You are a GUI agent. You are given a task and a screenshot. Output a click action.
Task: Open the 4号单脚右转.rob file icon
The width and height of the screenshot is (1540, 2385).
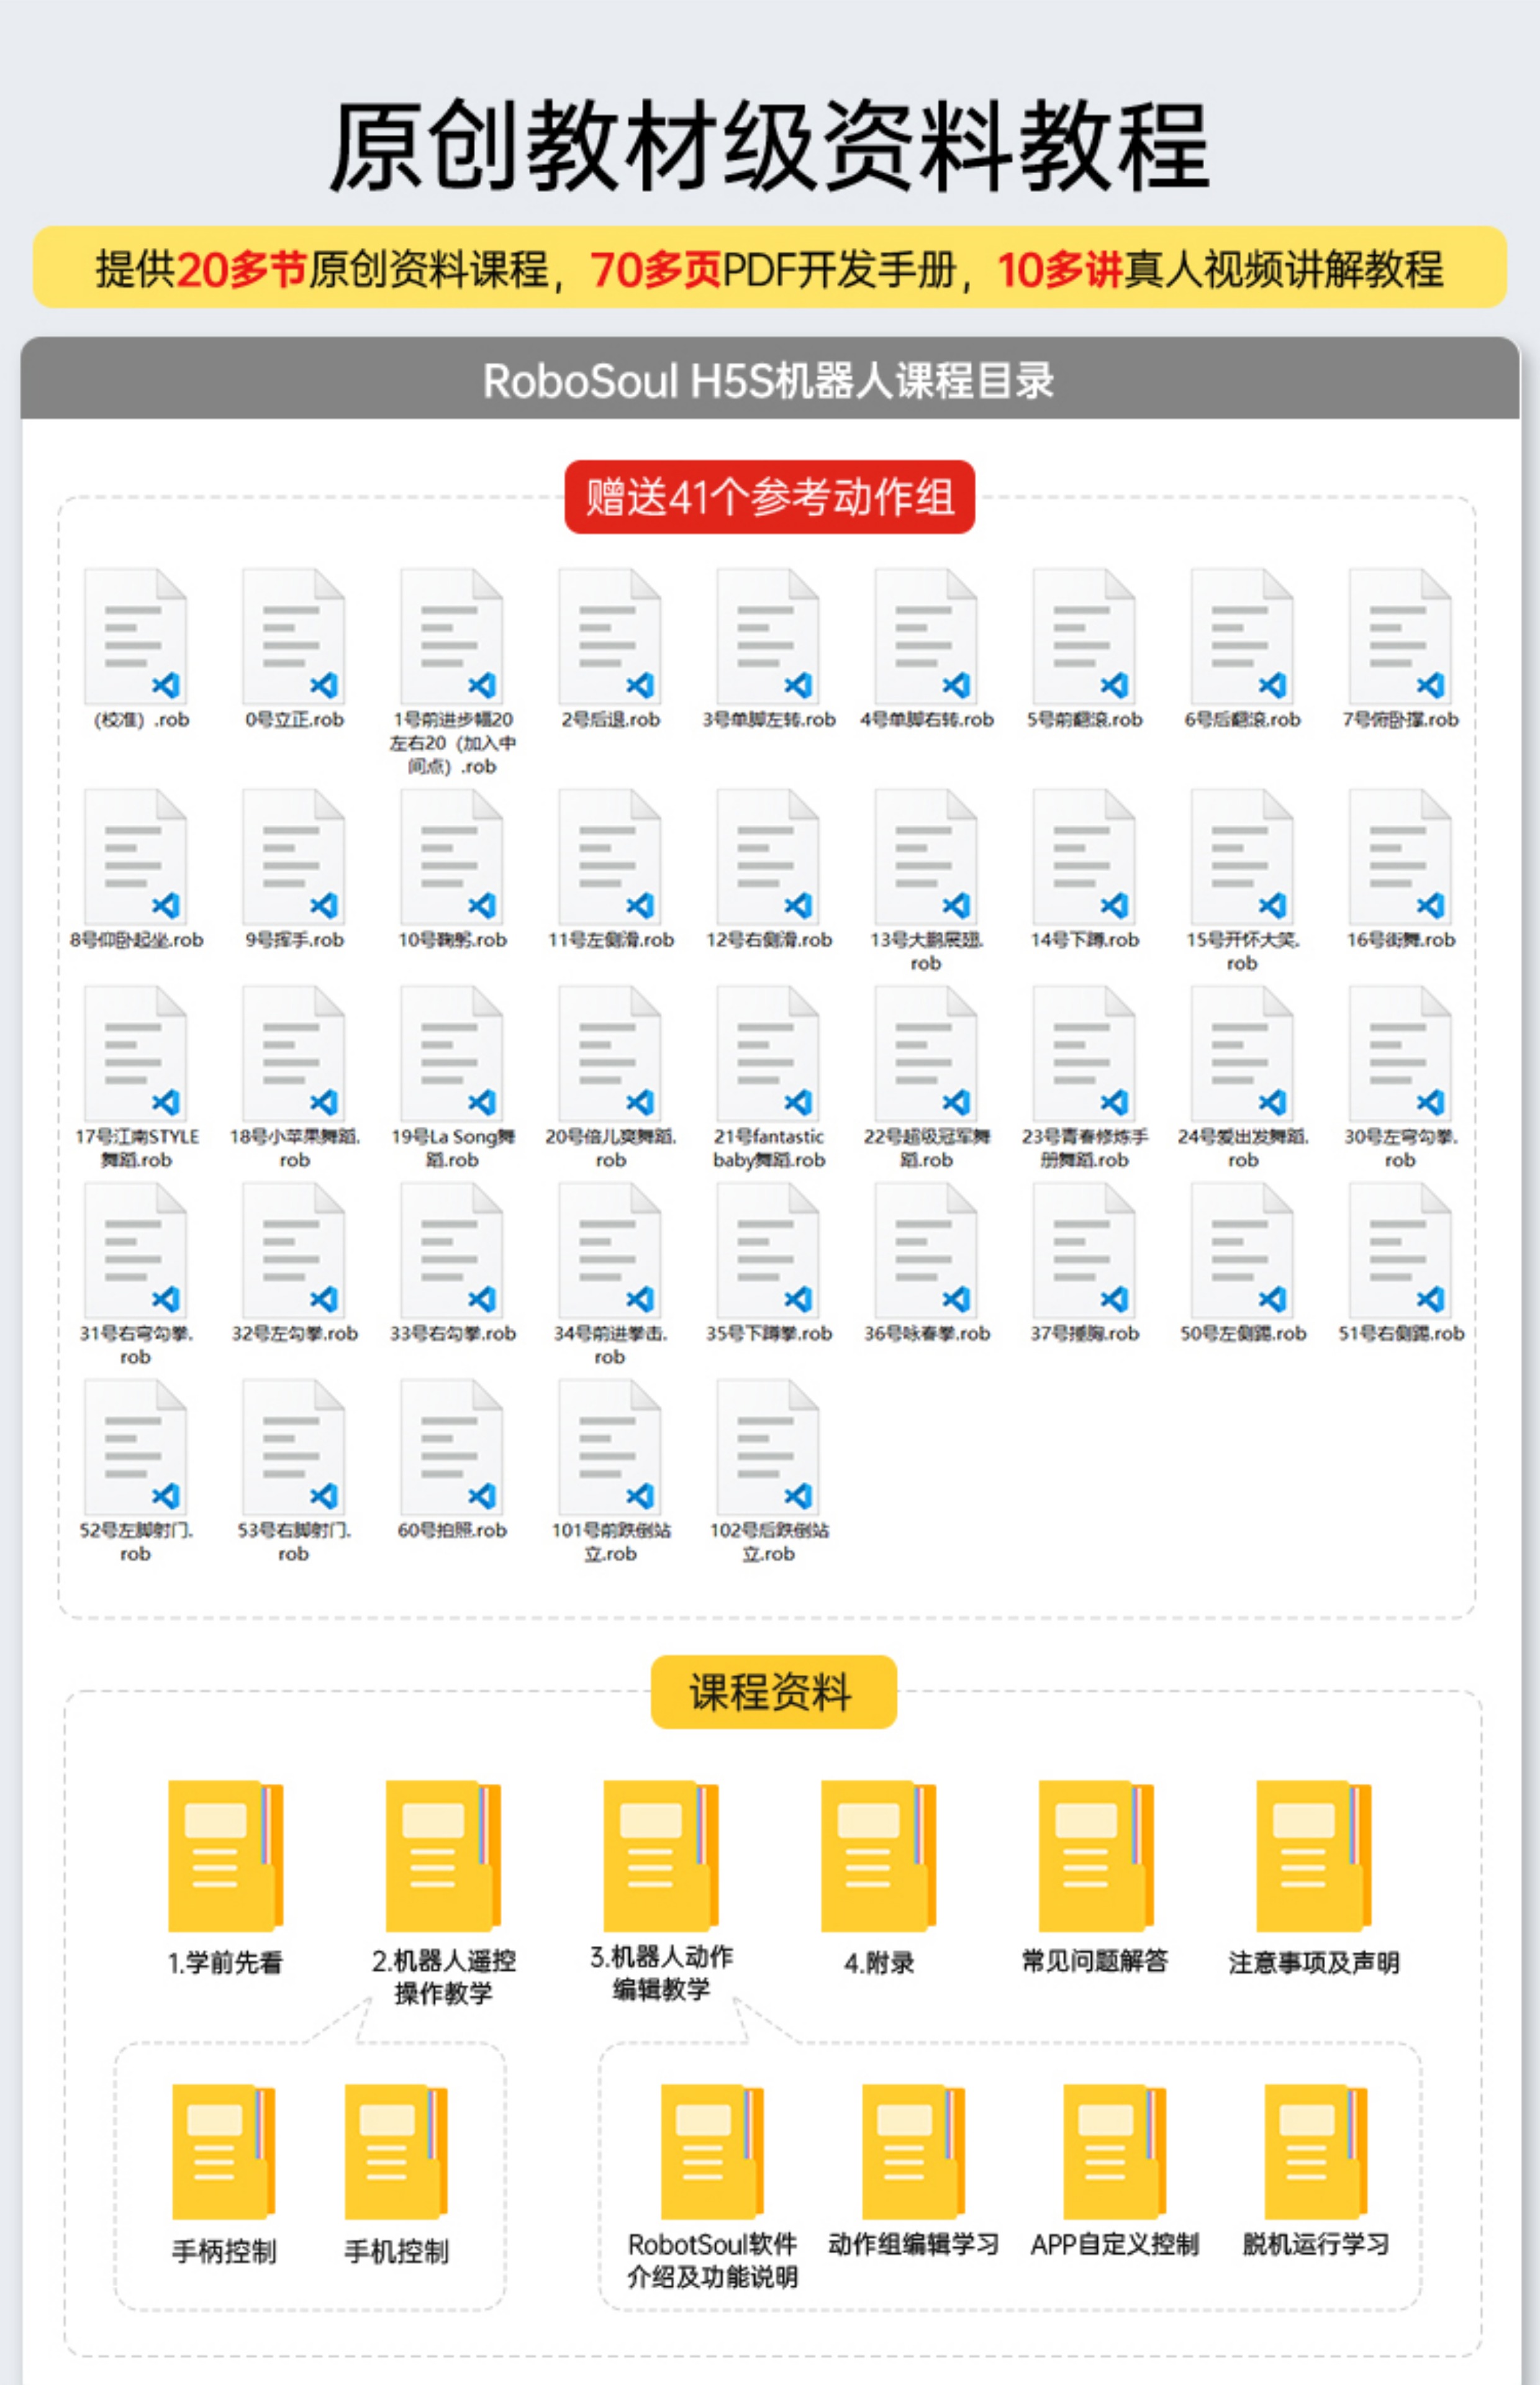(925, 637)
